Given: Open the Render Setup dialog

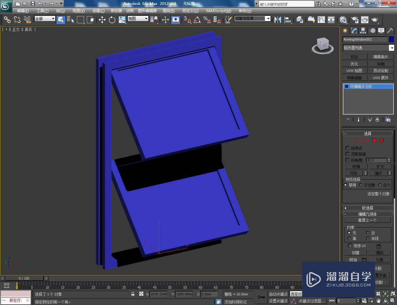Looking at the screenshot, I should point(355,20).
